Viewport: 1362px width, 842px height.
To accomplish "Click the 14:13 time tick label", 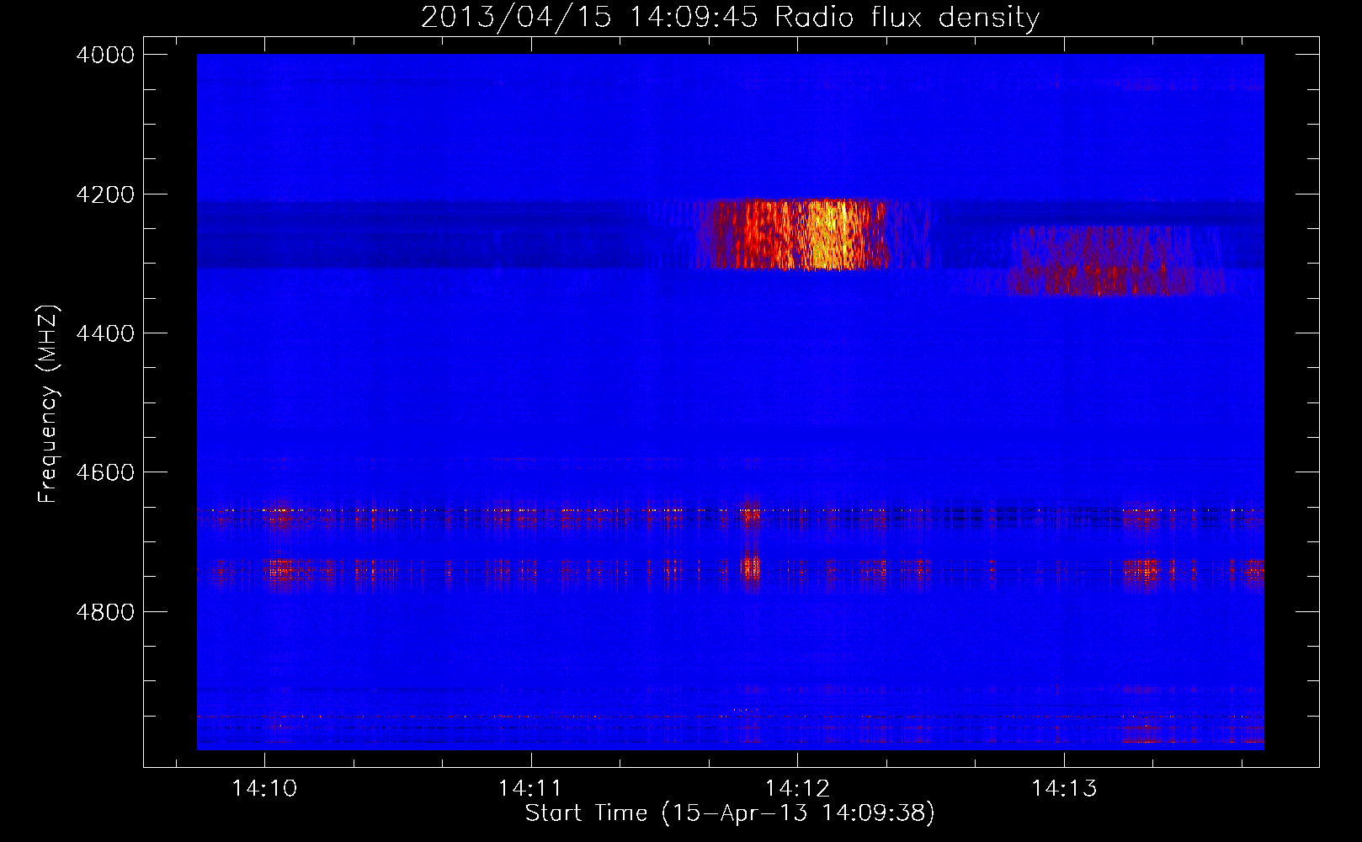I will [x=1064, y=788].
